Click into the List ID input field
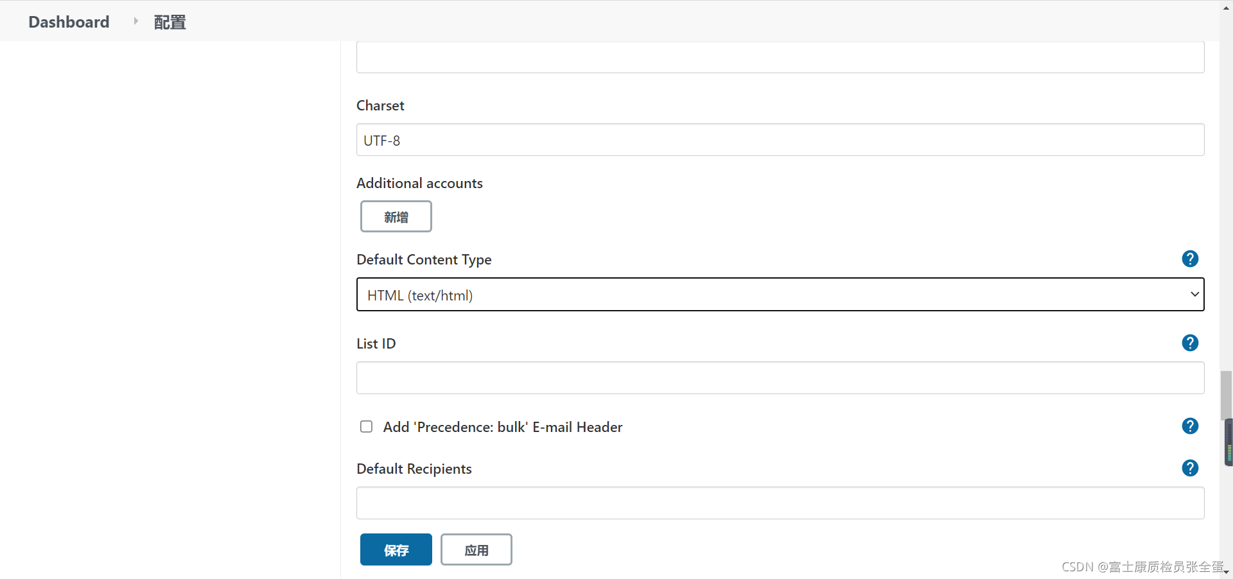Screen dimensions: 1233x579 780,378
